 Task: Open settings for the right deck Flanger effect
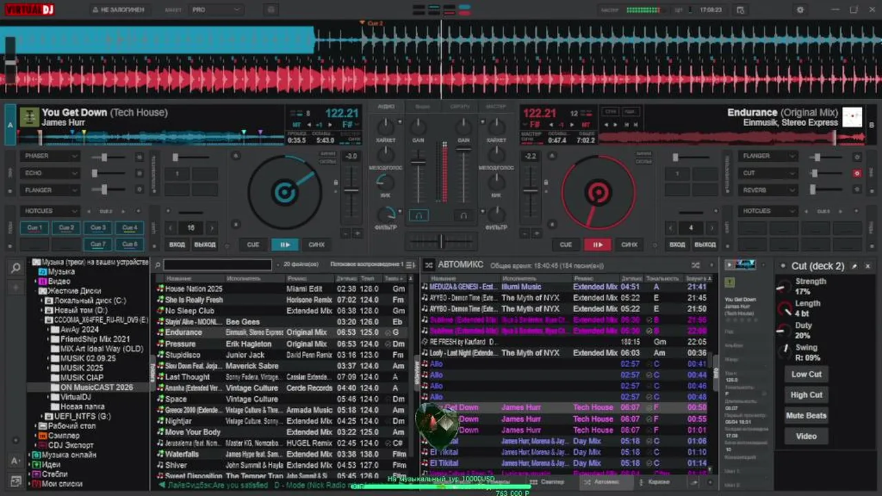pos(857,156)
